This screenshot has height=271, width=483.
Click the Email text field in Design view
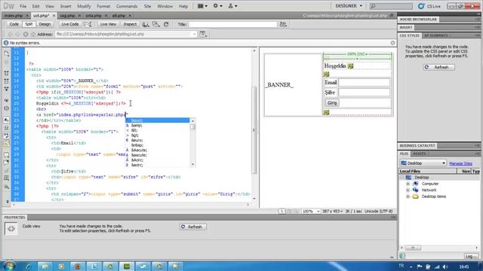(364, 82)
